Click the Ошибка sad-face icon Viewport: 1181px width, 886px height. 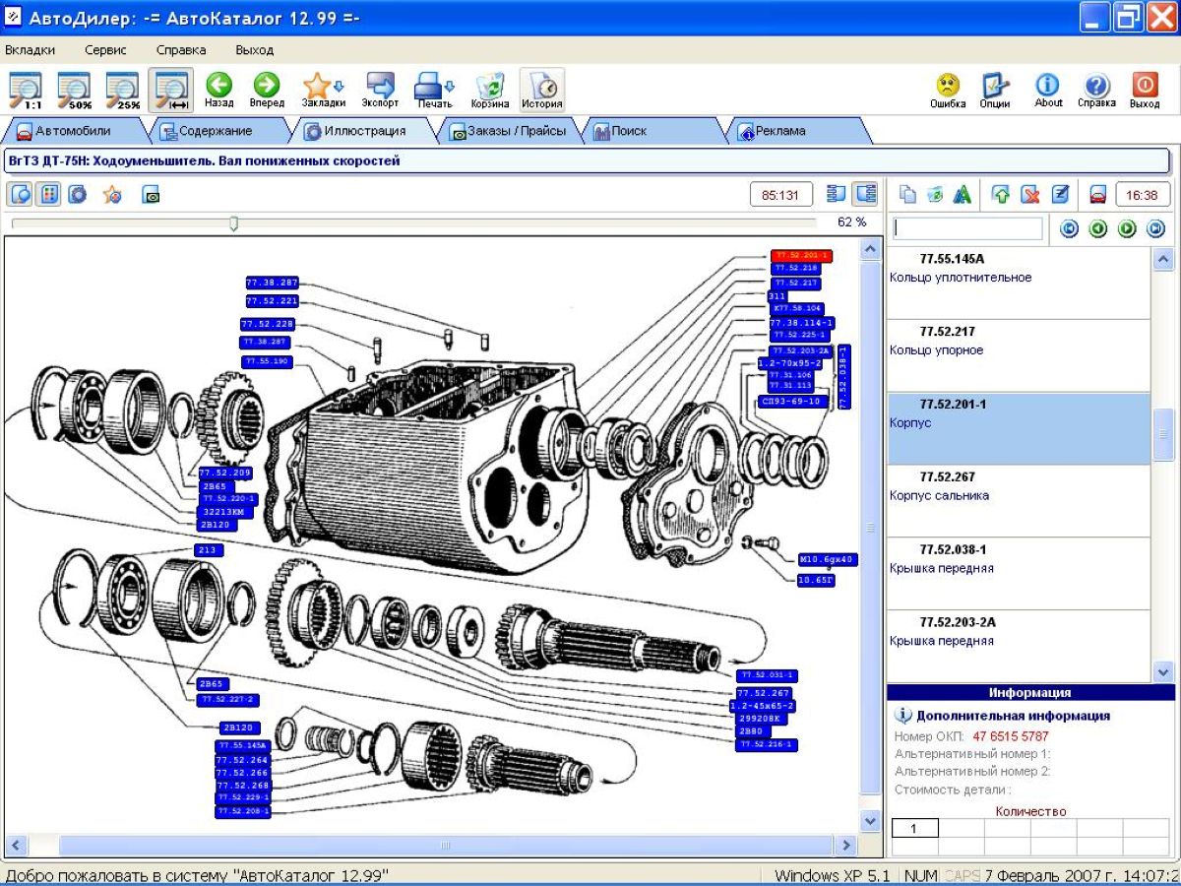[x=948, y=86]
